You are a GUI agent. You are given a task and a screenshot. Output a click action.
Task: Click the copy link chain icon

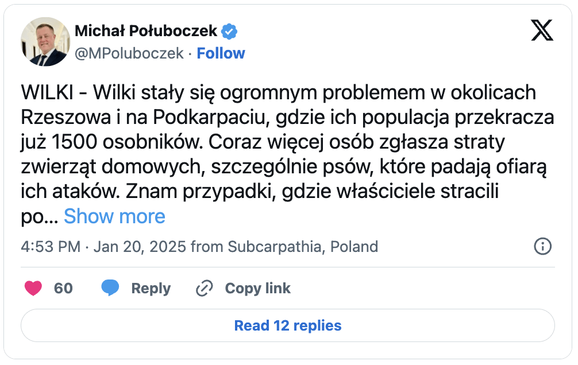pos(204,288)
